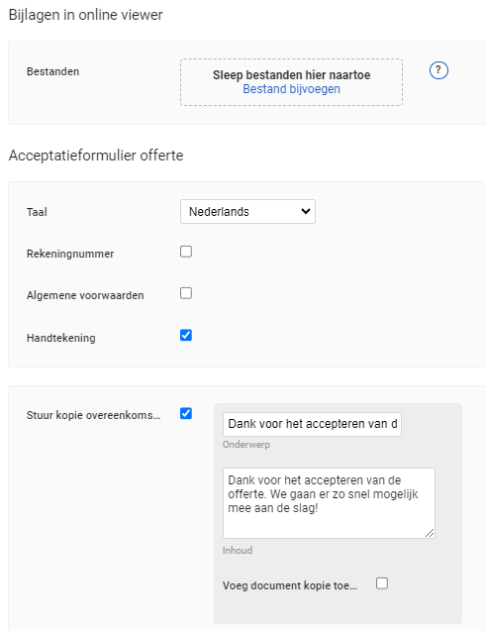486x631 pixels.
Task: Focus the Onderwerp subject input field
Action: [312, 424]
